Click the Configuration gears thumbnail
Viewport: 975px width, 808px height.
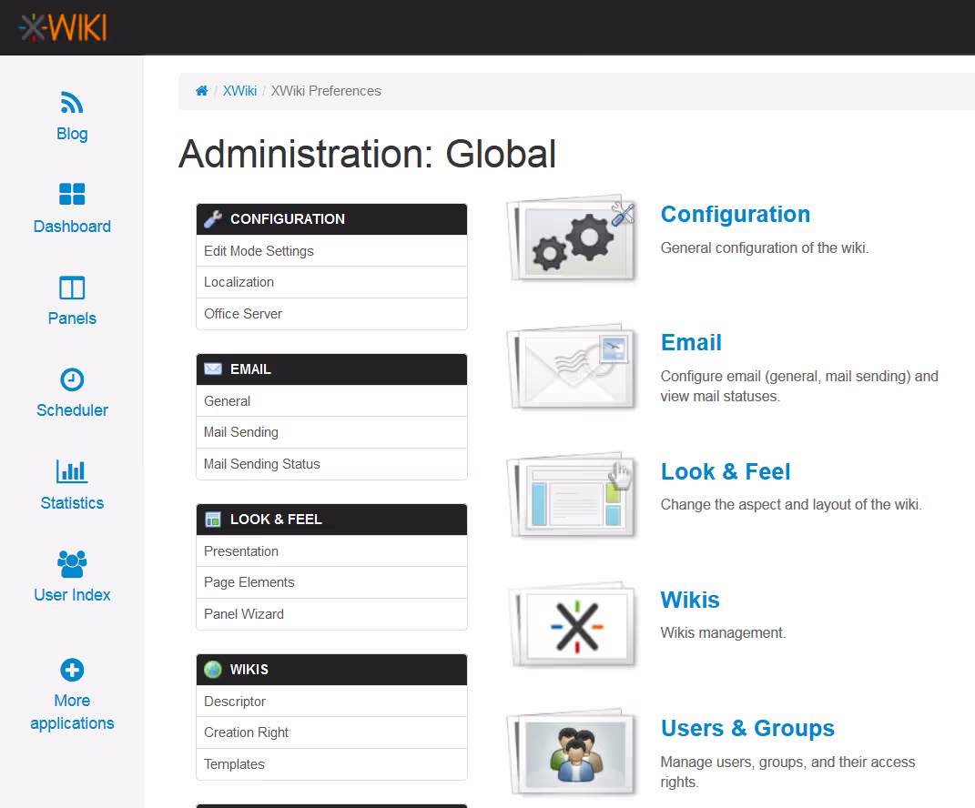(x=572, y=239)
